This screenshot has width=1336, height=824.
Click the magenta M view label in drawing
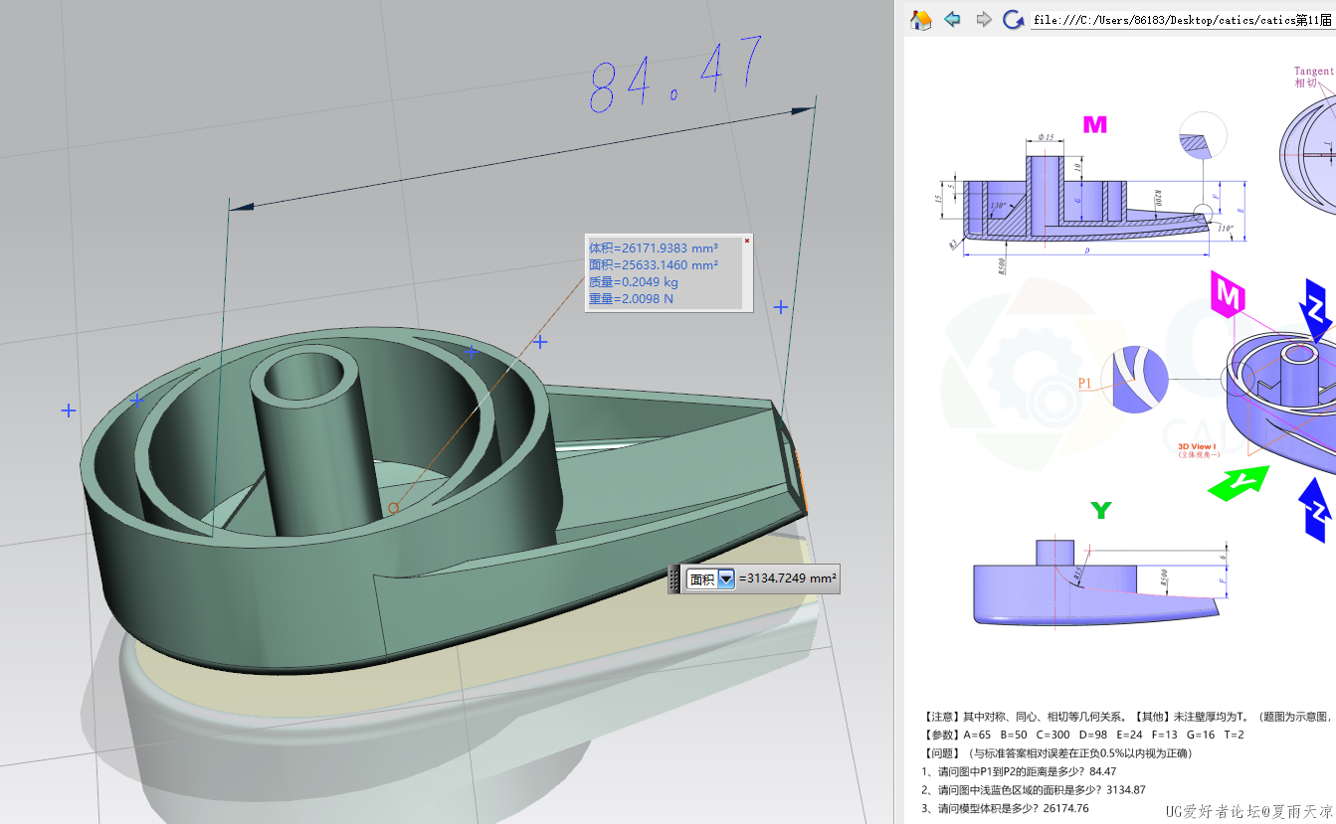point(1094,125)
